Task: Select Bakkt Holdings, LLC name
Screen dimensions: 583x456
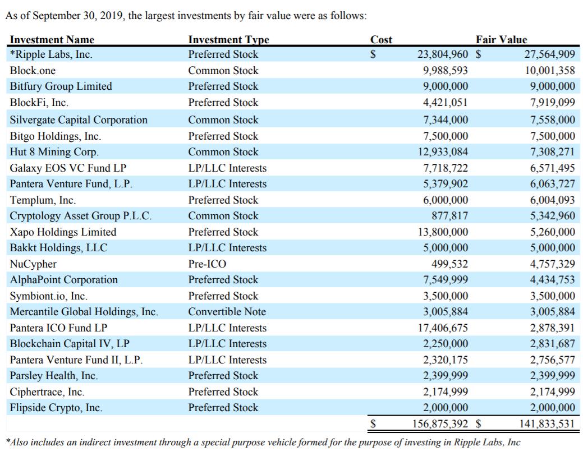Action: pyautogui.click(x=59, y=247)
